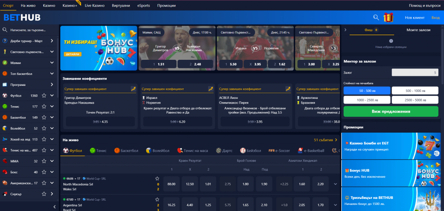The height and width of the screenshot is (211, 444).
Task: Select the FIFA e-Soccer live tab icon
Action: click(271, 150)
